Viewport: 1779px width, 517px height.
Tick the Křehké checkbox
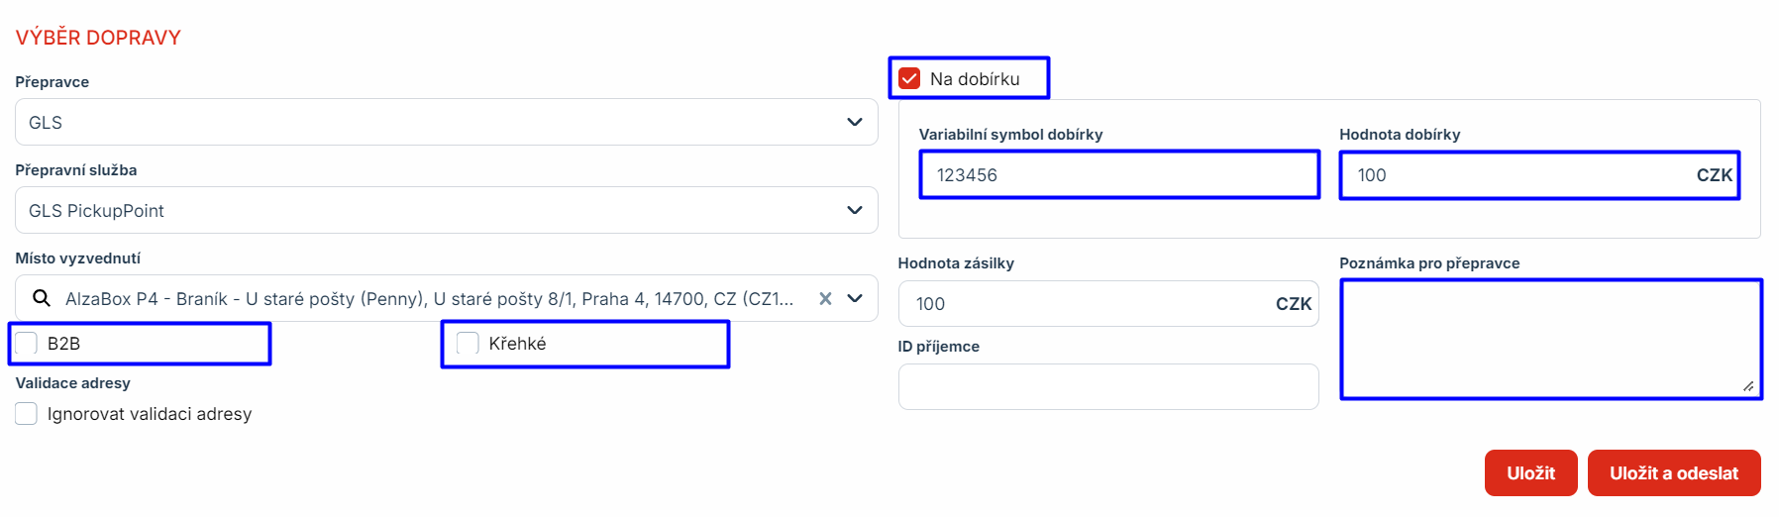point(468,344)
